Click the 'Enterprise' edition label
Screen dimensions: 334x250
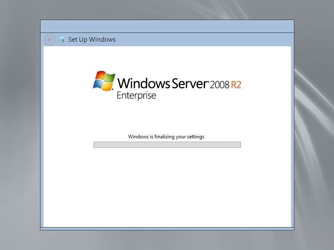(x=137, y=96)
